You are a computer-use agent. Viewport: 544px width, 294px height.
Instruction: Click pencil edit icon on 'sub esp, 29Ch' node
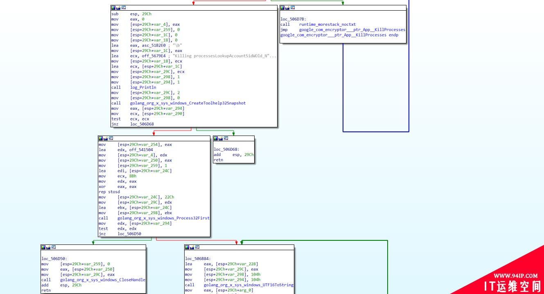pyautogui.click(x=118, y=8)
